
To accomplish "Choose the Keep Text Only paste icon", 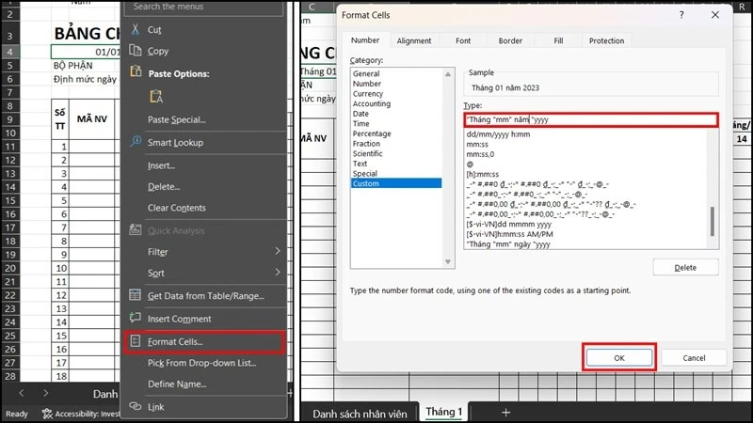I will pos(156,97).
